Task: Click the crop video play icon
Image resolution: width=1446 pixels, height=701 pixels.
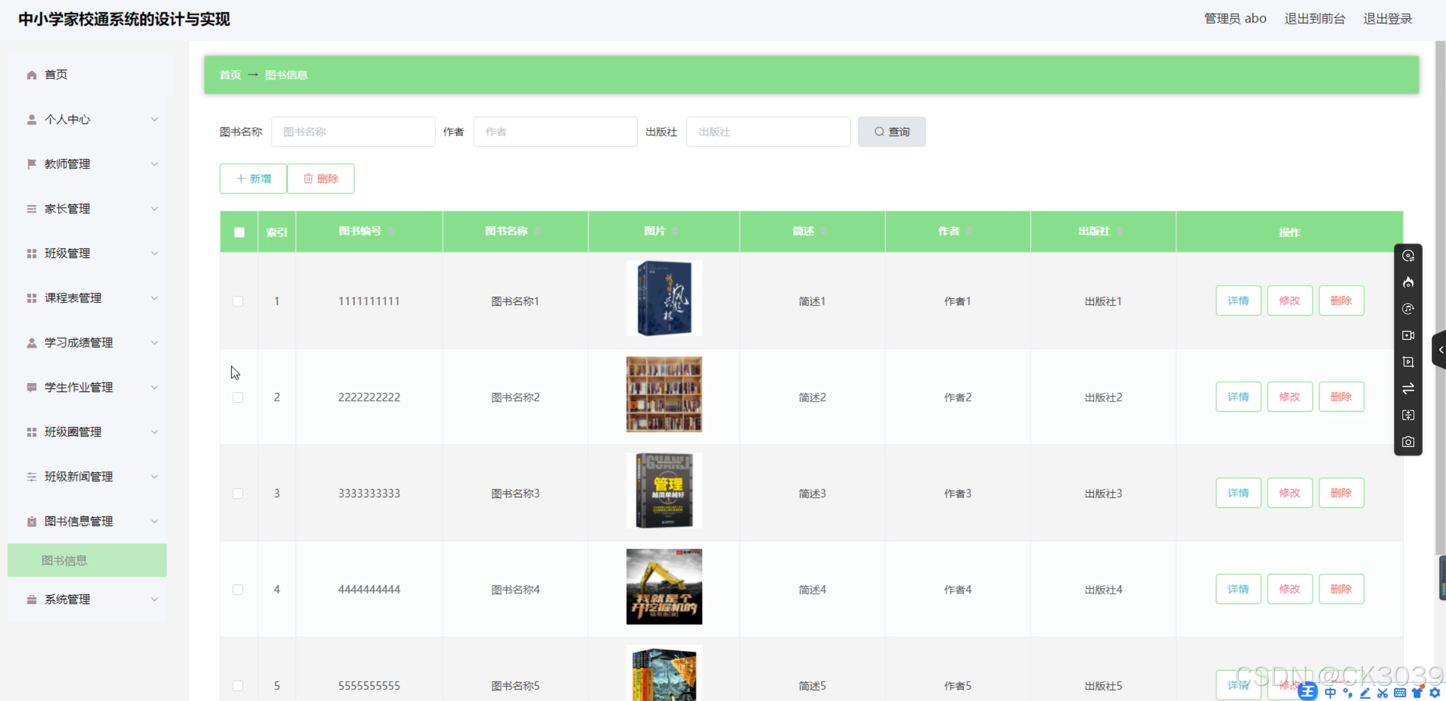Action: coord(1408,362)
